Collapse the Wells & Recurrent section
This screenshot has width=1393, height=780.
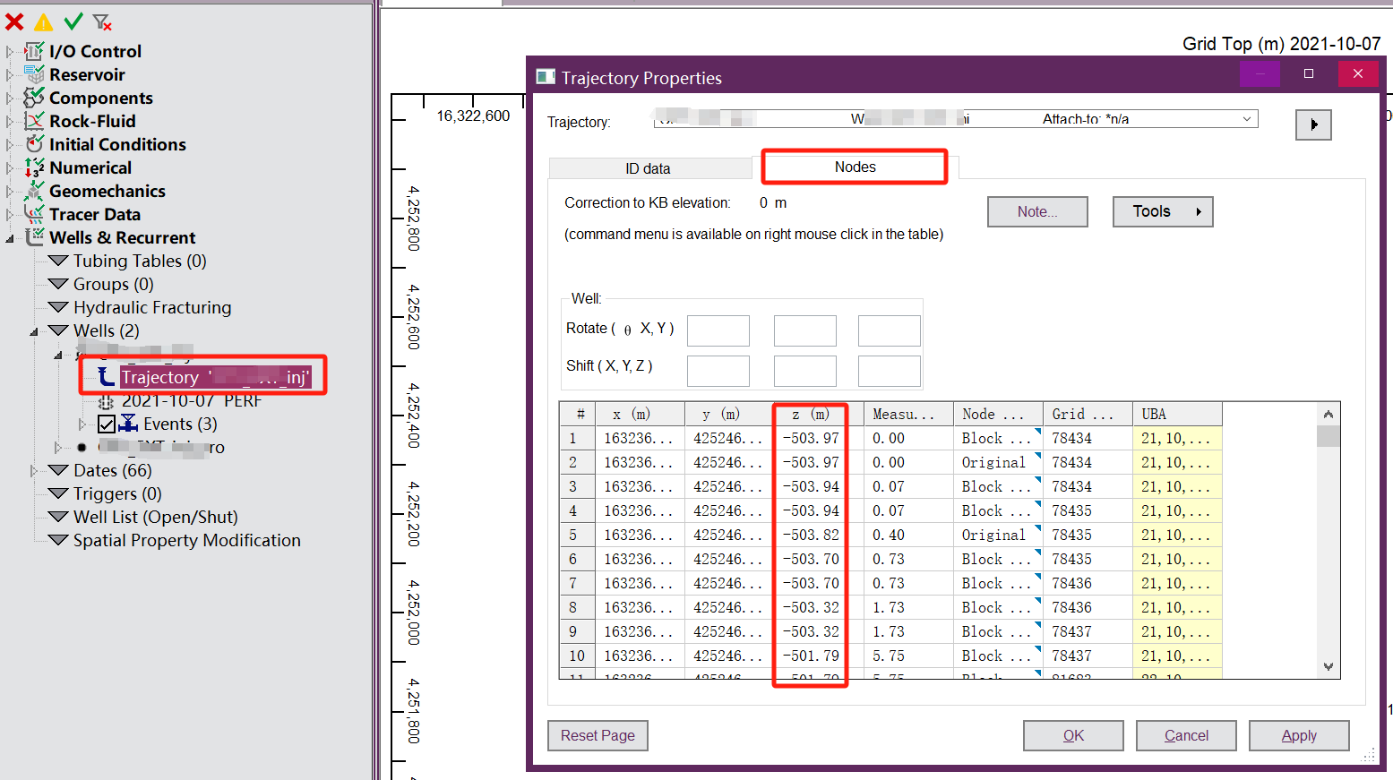10,238
